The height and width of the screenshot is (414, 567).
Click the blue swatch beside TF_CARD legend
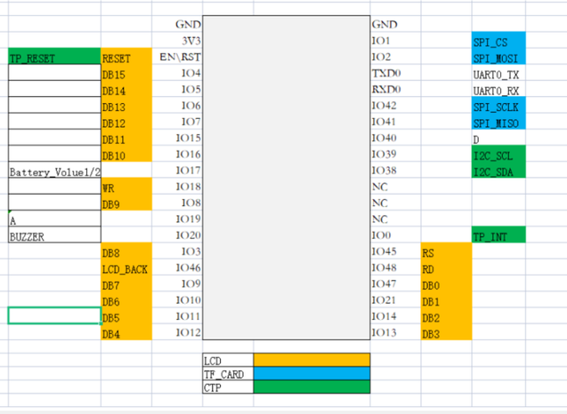click(312, 373)
